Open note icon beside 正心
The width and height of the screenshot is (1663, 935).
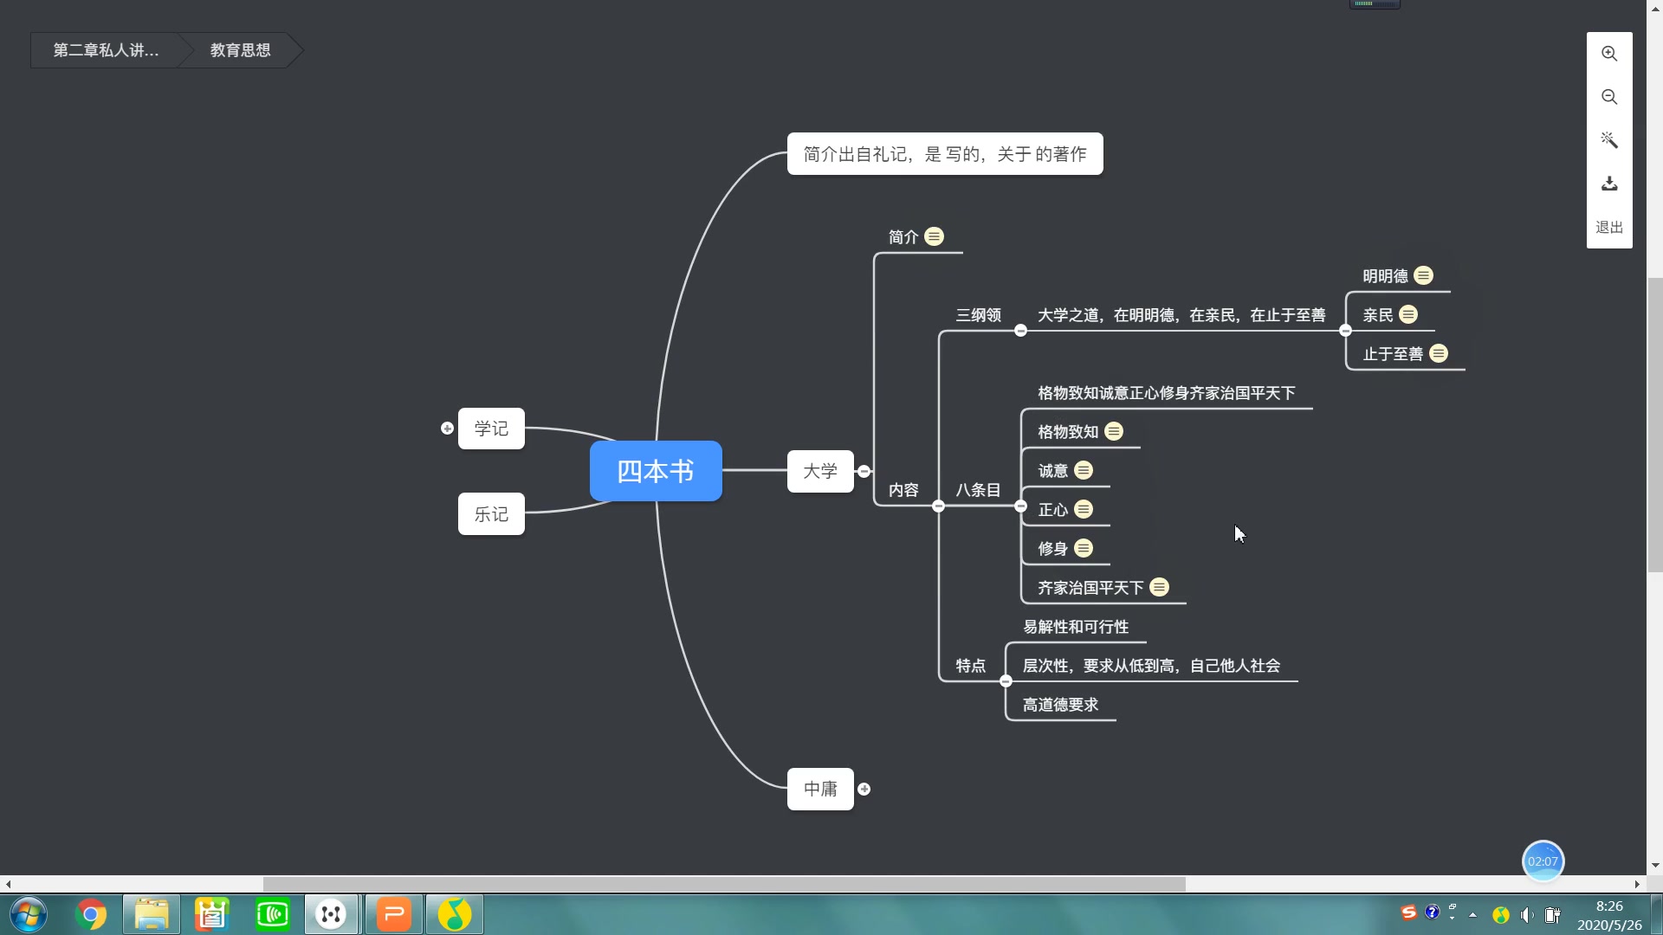point(1084,509)
